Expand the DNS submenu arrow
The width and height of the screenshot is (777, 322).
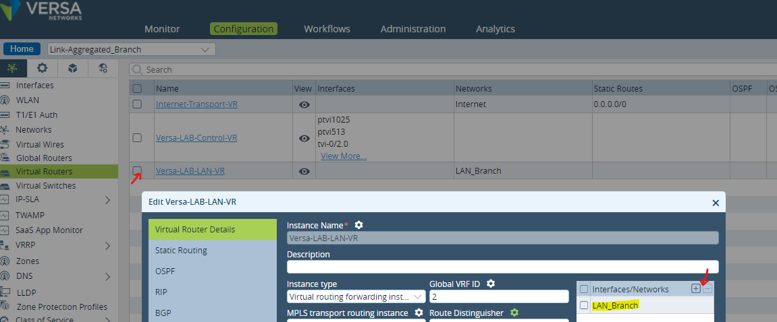pyautogui.click(x=108, y=276)
